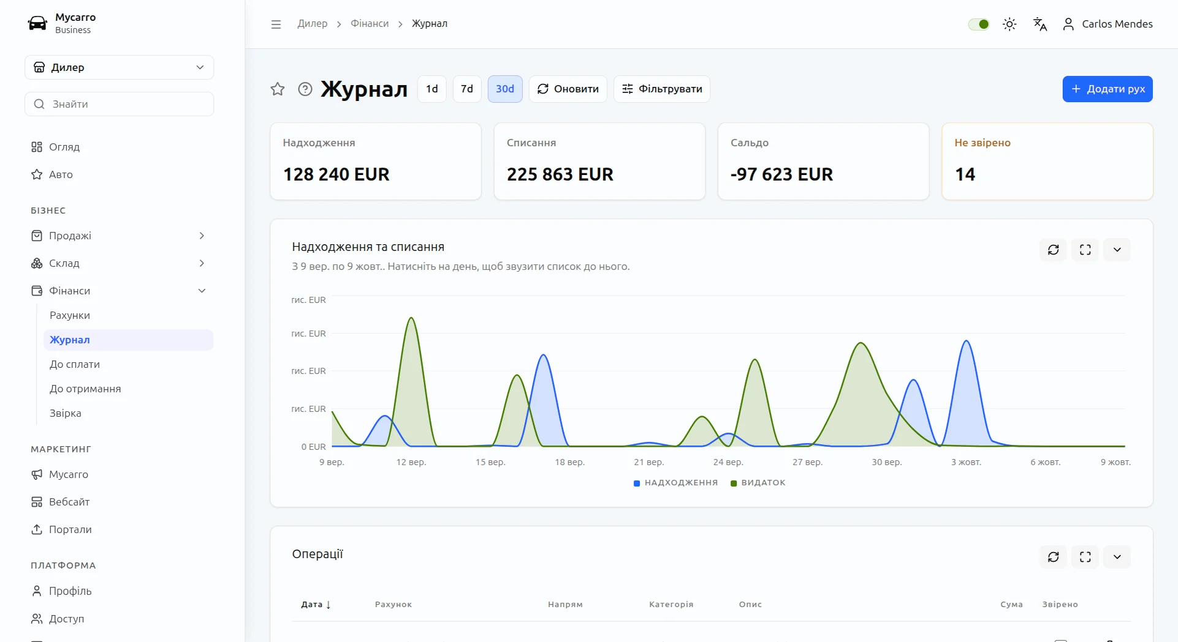Refresh the Операції table panel
The height and width of the screenshot is (642, 1178).
pos(1054,557)
